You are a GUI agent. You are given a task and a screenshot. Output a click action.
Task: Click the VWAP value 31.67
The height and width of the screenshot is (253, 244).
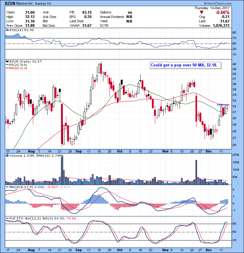tap(87, 26)
